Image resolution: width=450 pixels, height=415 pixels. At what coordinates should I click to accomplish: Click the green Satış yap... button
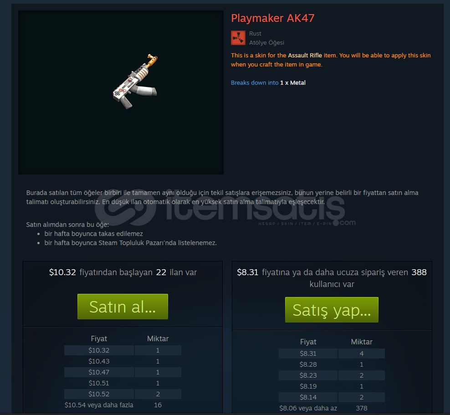(x=332, y=310)
